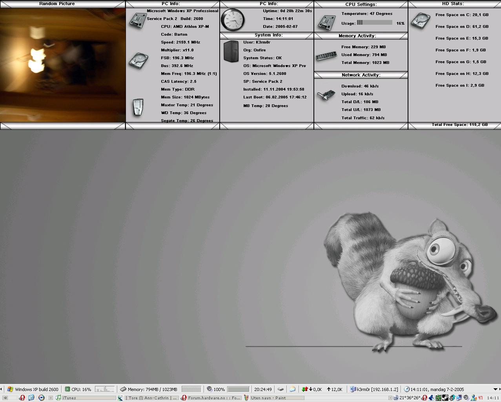The width and height of the screenshot is (501, 402).
Task: Click the CPU usage progress bar
Action: pos(374,23)
